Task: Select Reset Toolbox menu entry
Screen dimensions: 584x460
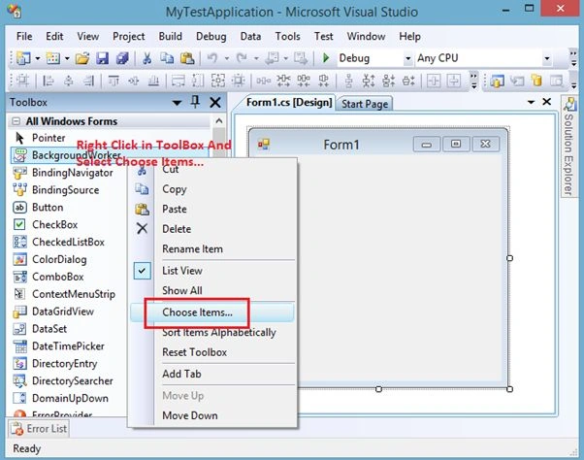Action: click(194, 352)
